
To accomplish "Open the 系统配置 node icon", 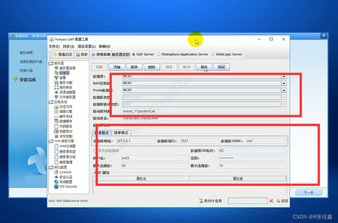I will pos(56,182).
